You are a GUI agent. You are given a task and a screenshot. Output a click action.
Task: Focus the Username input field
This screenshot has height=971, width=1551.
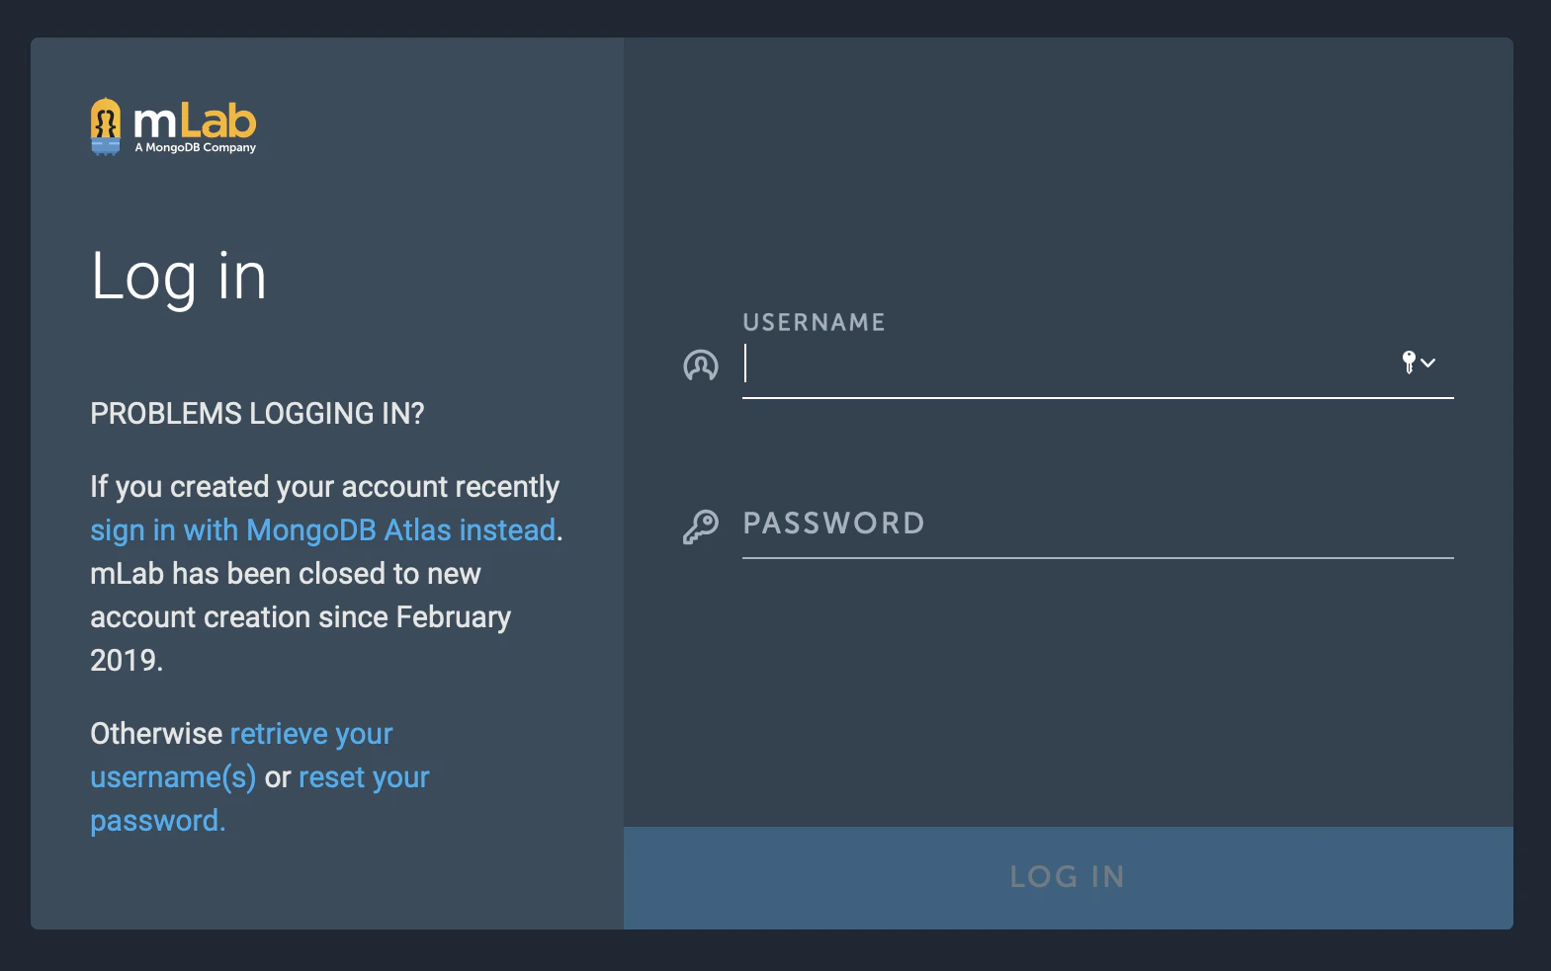(1068, 365)
